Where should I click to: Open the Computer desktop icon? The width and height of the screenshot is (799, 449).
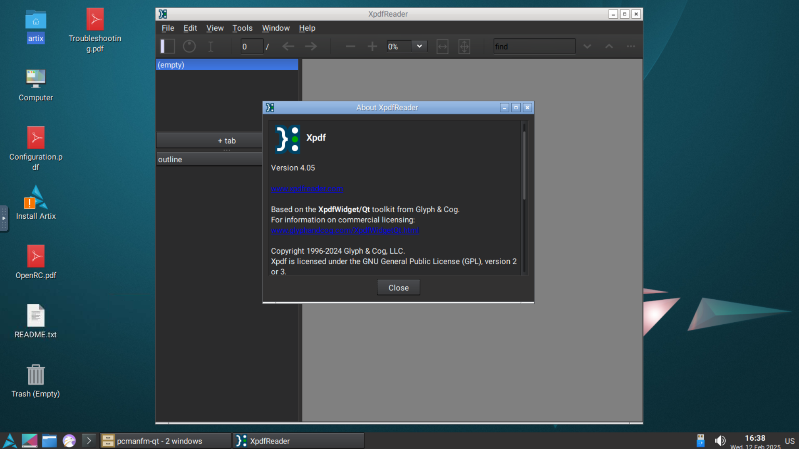point(36,84)
